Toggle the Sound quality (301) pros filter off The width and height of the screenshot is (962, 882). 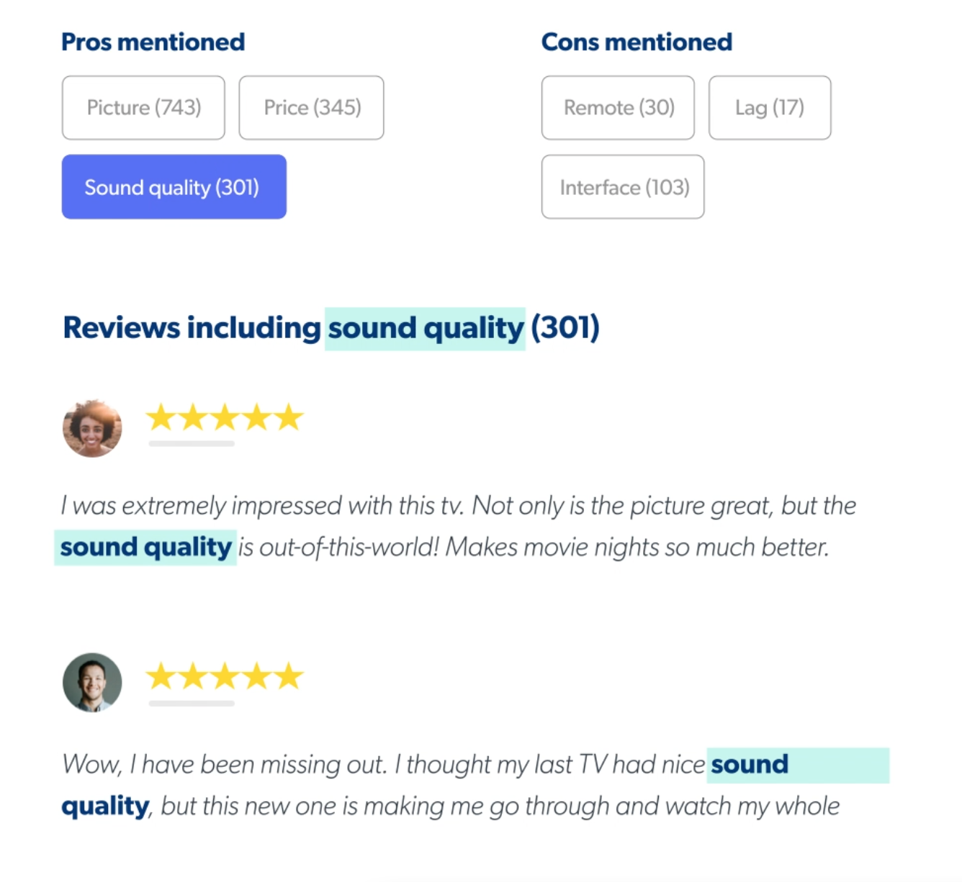174,187
